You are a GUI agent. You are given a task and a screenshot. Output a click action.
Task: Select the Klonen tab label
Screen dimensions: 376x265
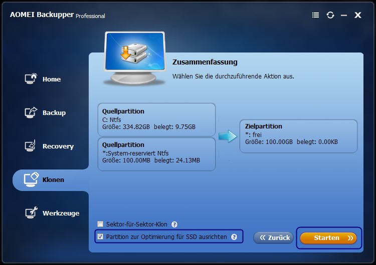(53, 179)
